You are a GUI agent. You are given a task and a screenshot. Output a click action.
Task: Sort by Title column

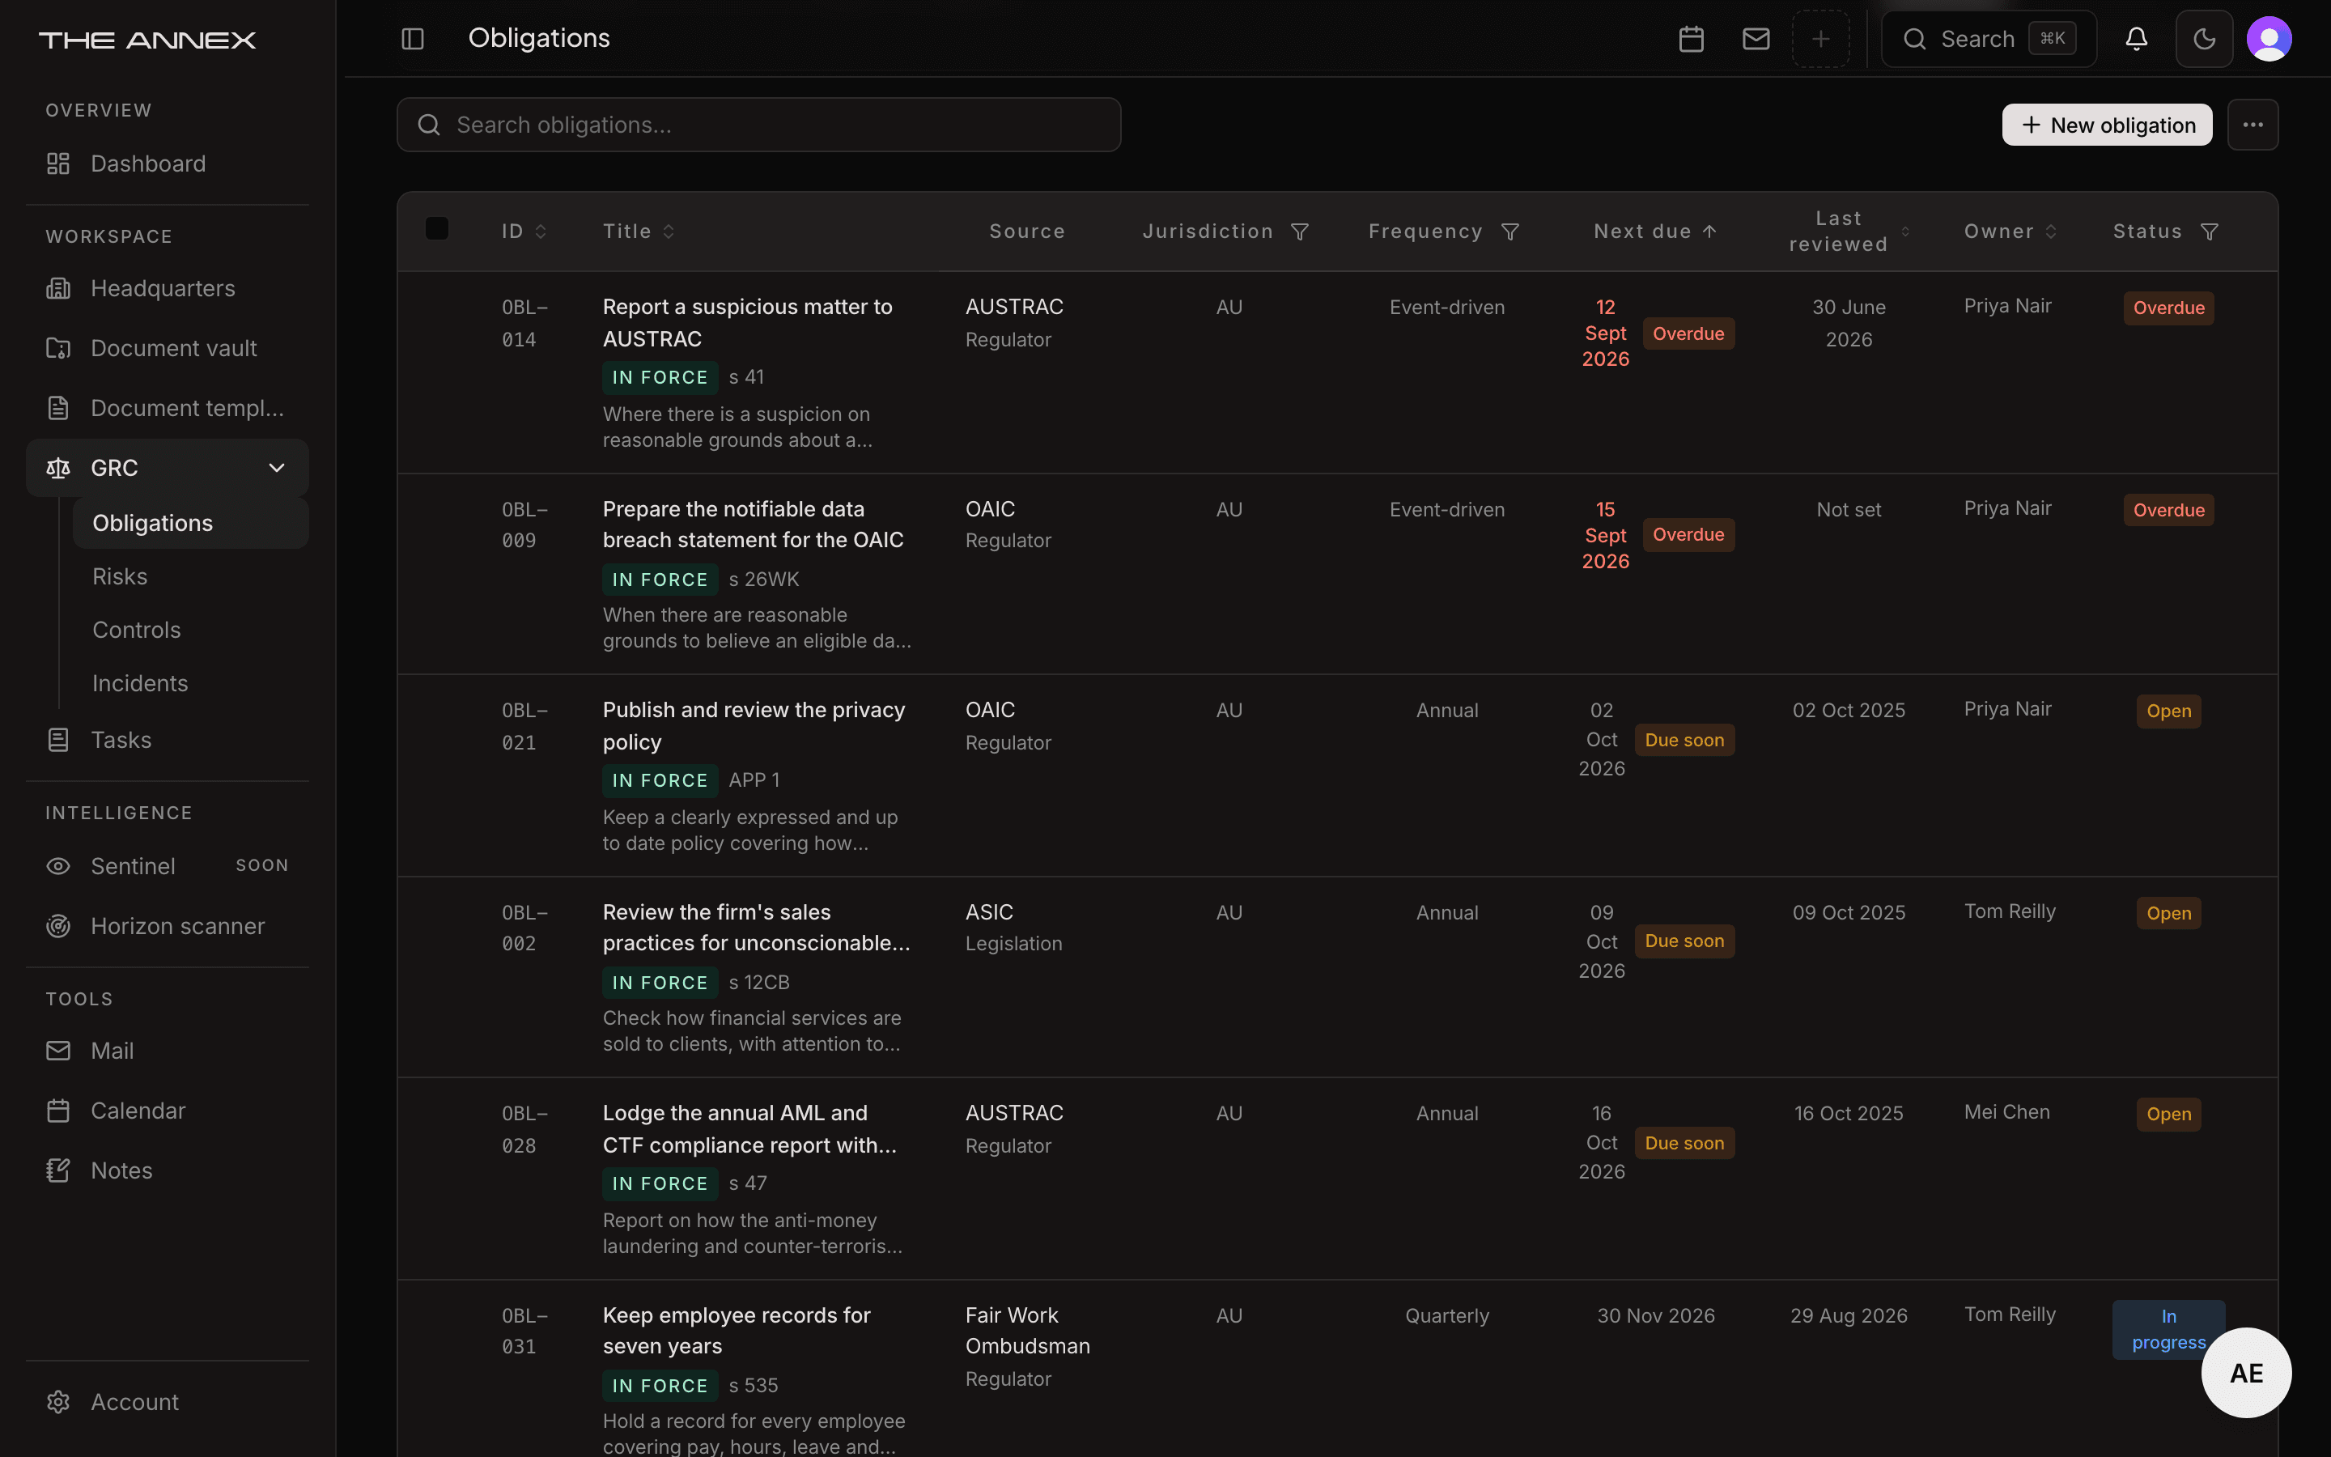[639, 232]
